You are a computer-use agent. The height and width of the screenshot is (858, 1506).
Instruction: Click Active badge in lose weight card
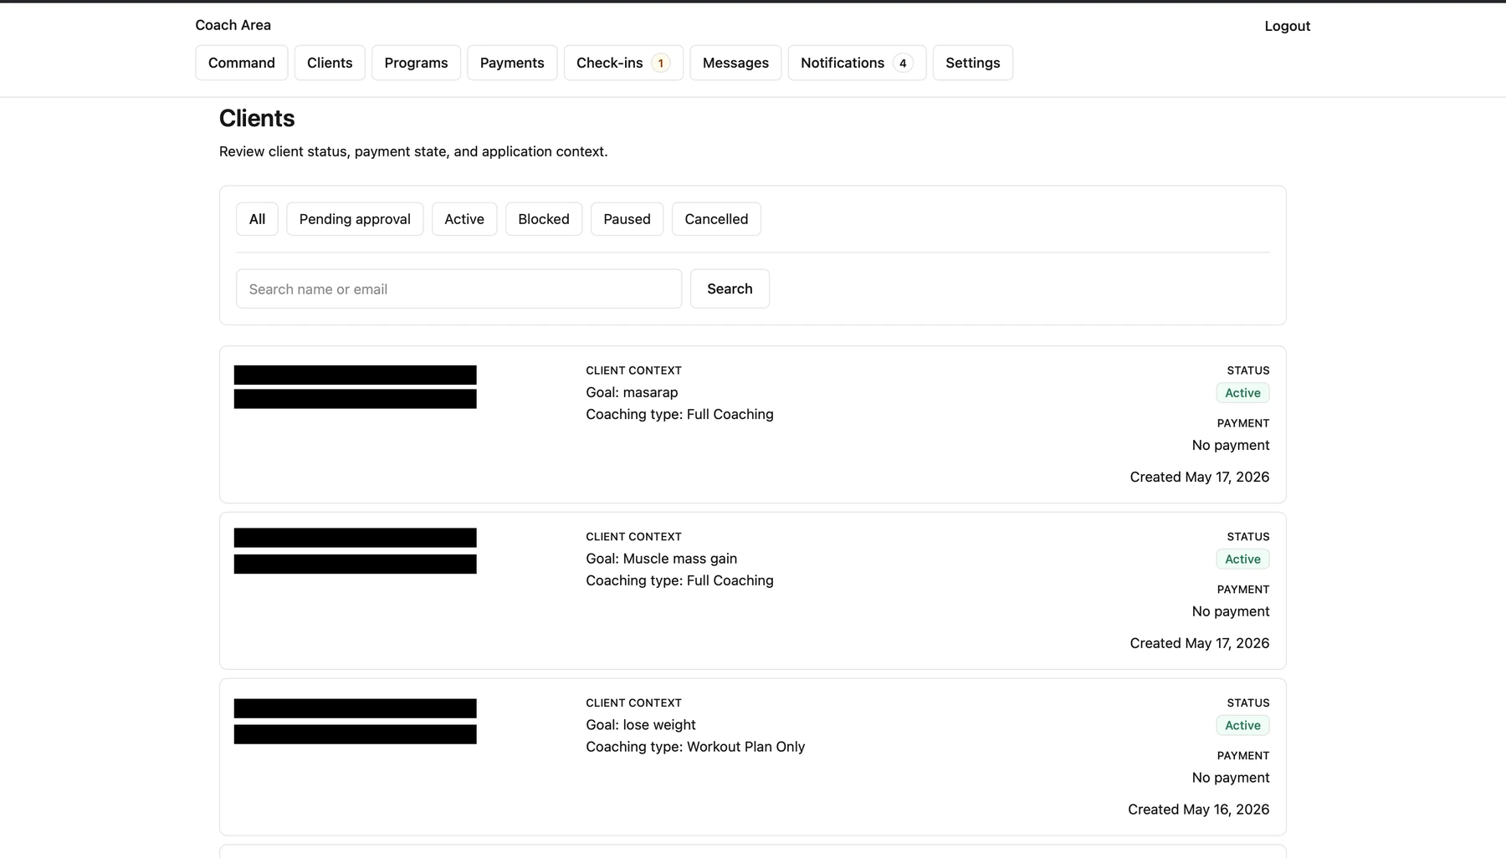[1242, 726]
